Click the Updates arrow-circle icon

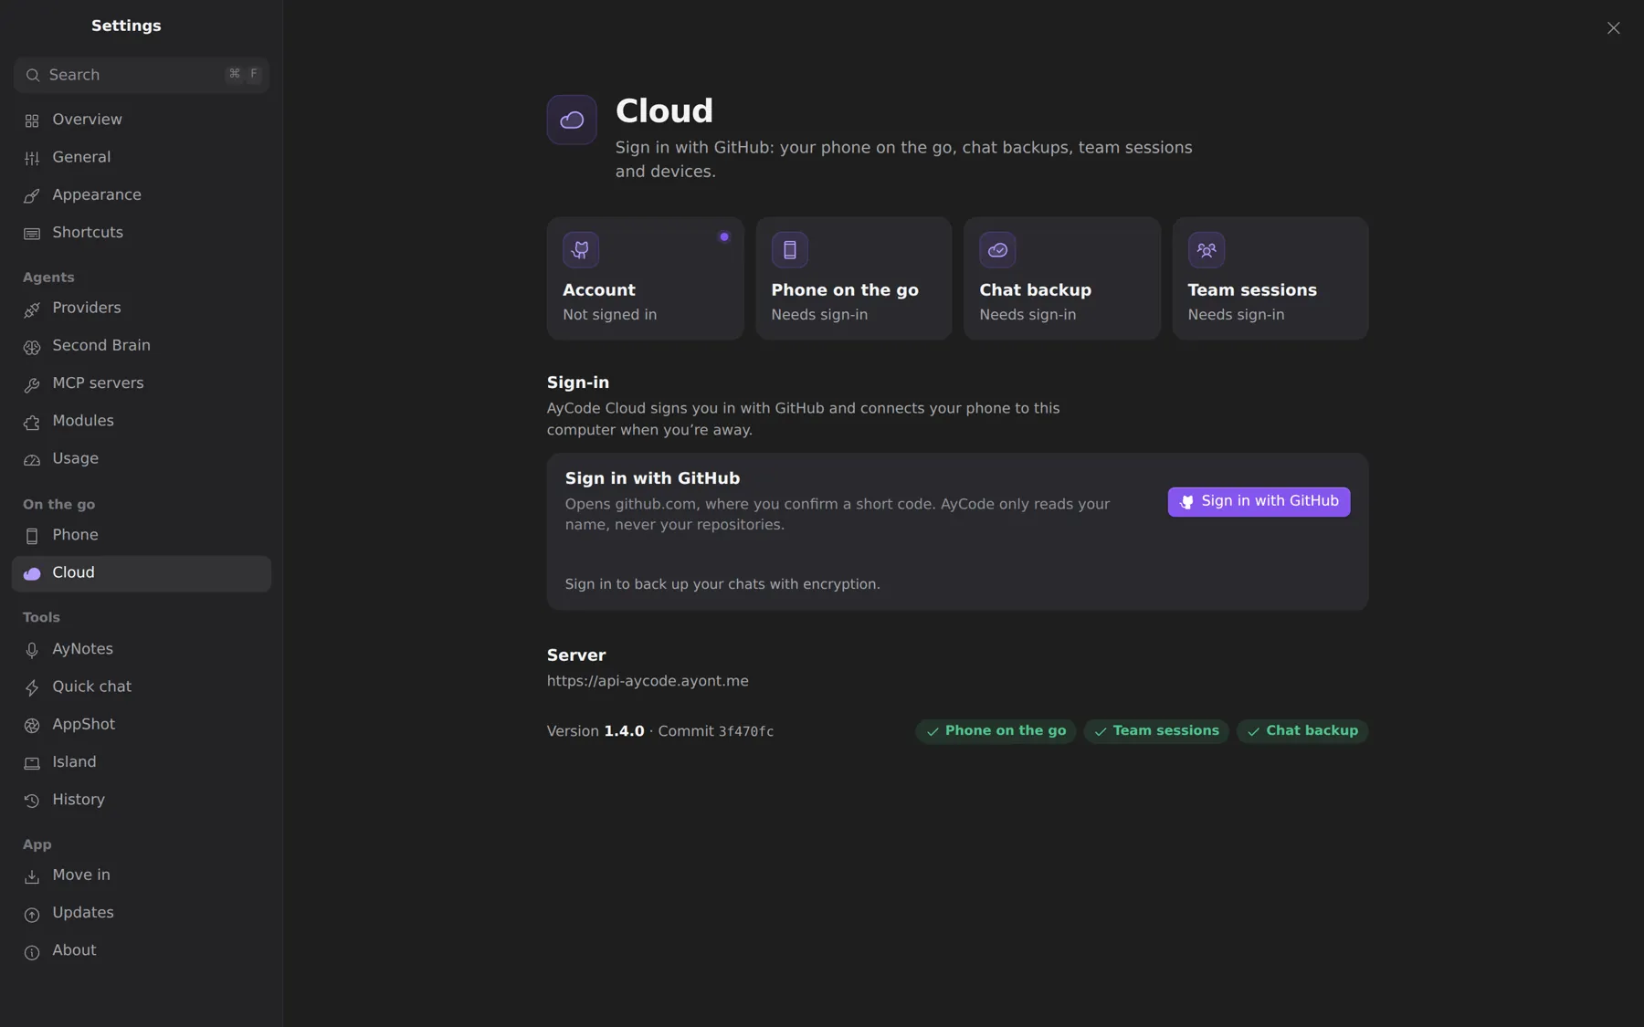click(x=32, y=914)
